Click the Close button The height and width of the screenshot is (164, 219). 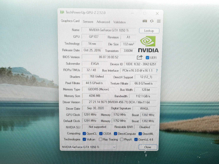coord(148,147)
